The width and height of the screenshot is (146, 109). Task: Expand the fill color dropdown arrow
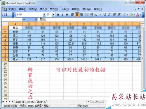click(x=134, y=15)
